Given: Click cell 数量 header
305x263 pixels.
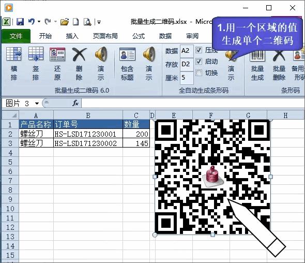Looking at the screenshot, I should pyautogui.click(x=136, y=124).
